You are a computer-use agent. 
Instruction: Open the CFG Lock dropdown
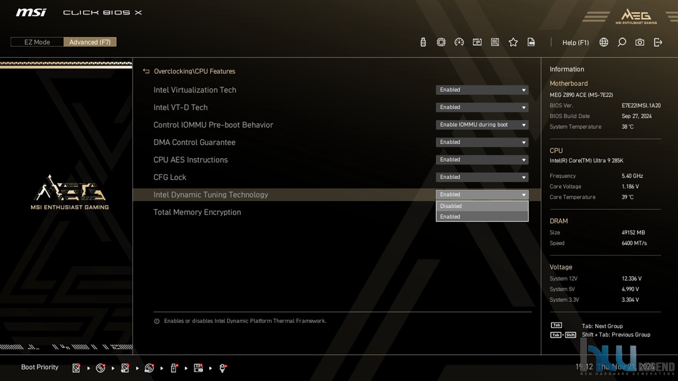click(x=482, y=177)
